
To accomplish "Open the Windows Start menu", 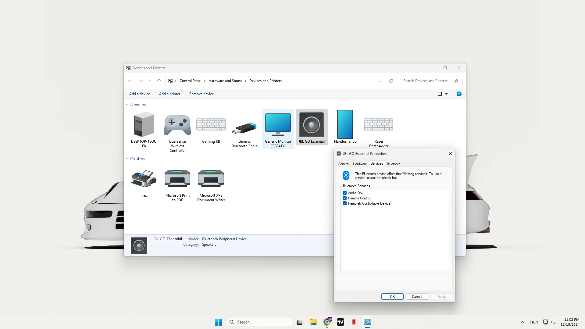I will click(x=218, y=322).
